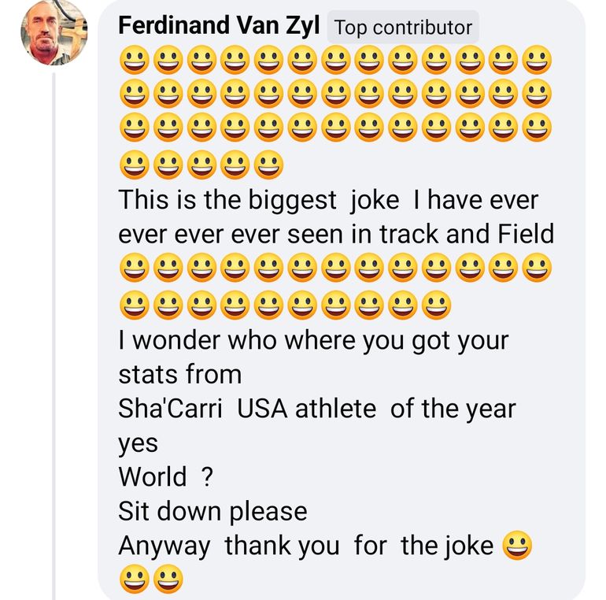Click Ferdinand Van Zyl's profile picture
Viewport: 606px width, 600px height.
[54, 32]
